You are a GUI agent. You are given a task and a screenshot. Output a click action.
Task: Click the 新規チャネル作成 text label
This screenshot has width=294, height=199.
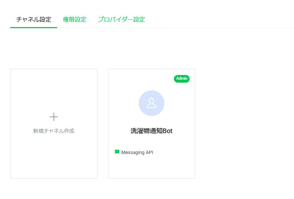[x=54, y=131]
